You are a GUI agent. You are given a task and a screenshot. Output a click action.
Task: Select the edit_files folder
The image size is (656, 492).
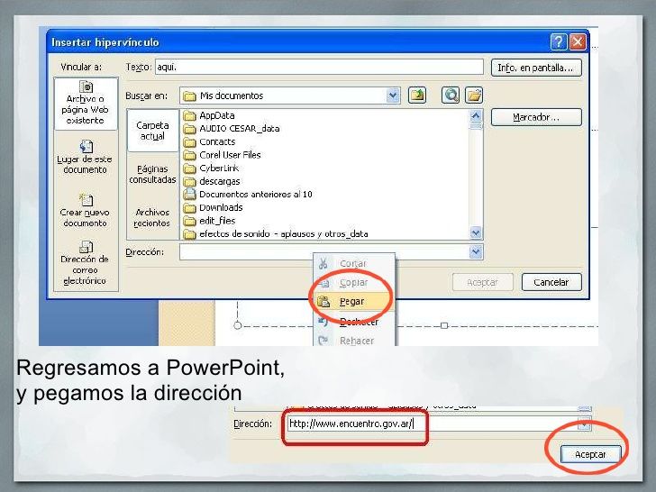click(210, 221)
